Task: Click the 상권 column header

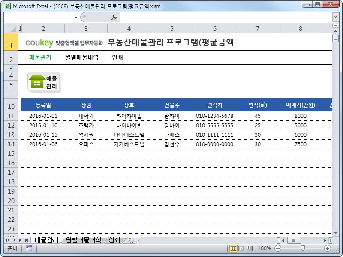Action: [x=86, y=105]
